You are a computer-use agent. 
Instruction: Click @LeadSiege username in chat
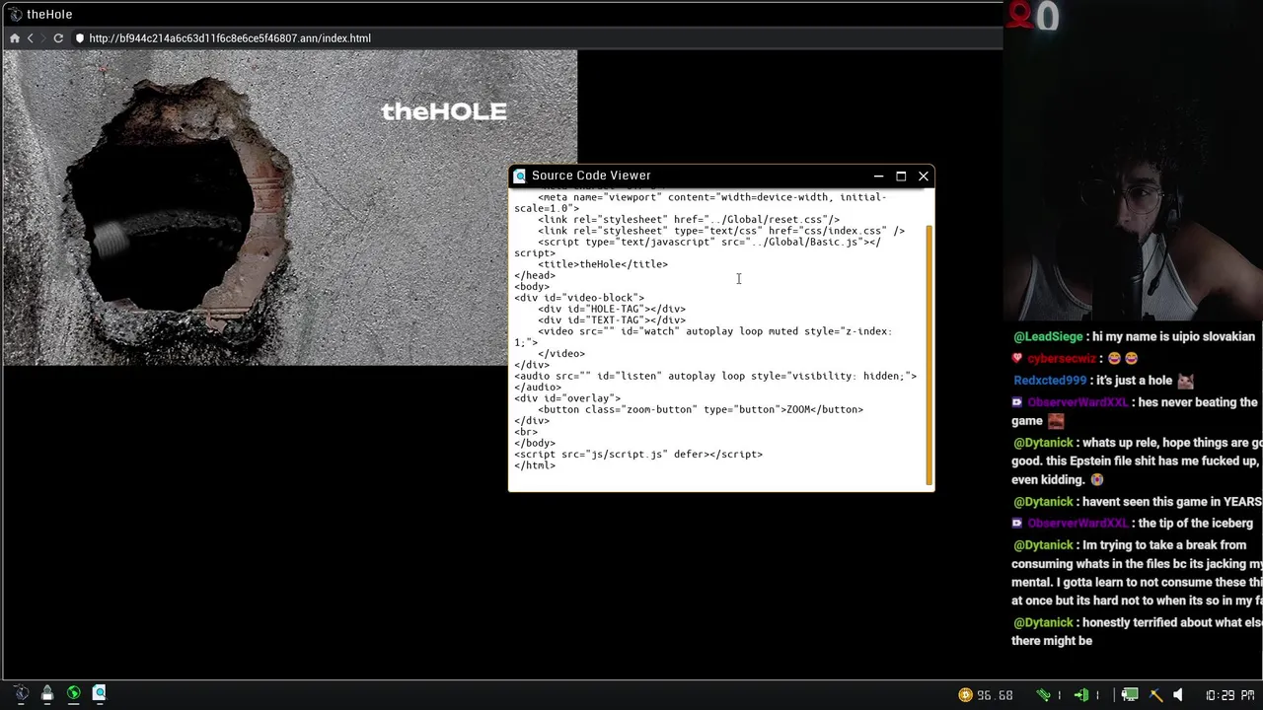click(x=1048, y=337)
